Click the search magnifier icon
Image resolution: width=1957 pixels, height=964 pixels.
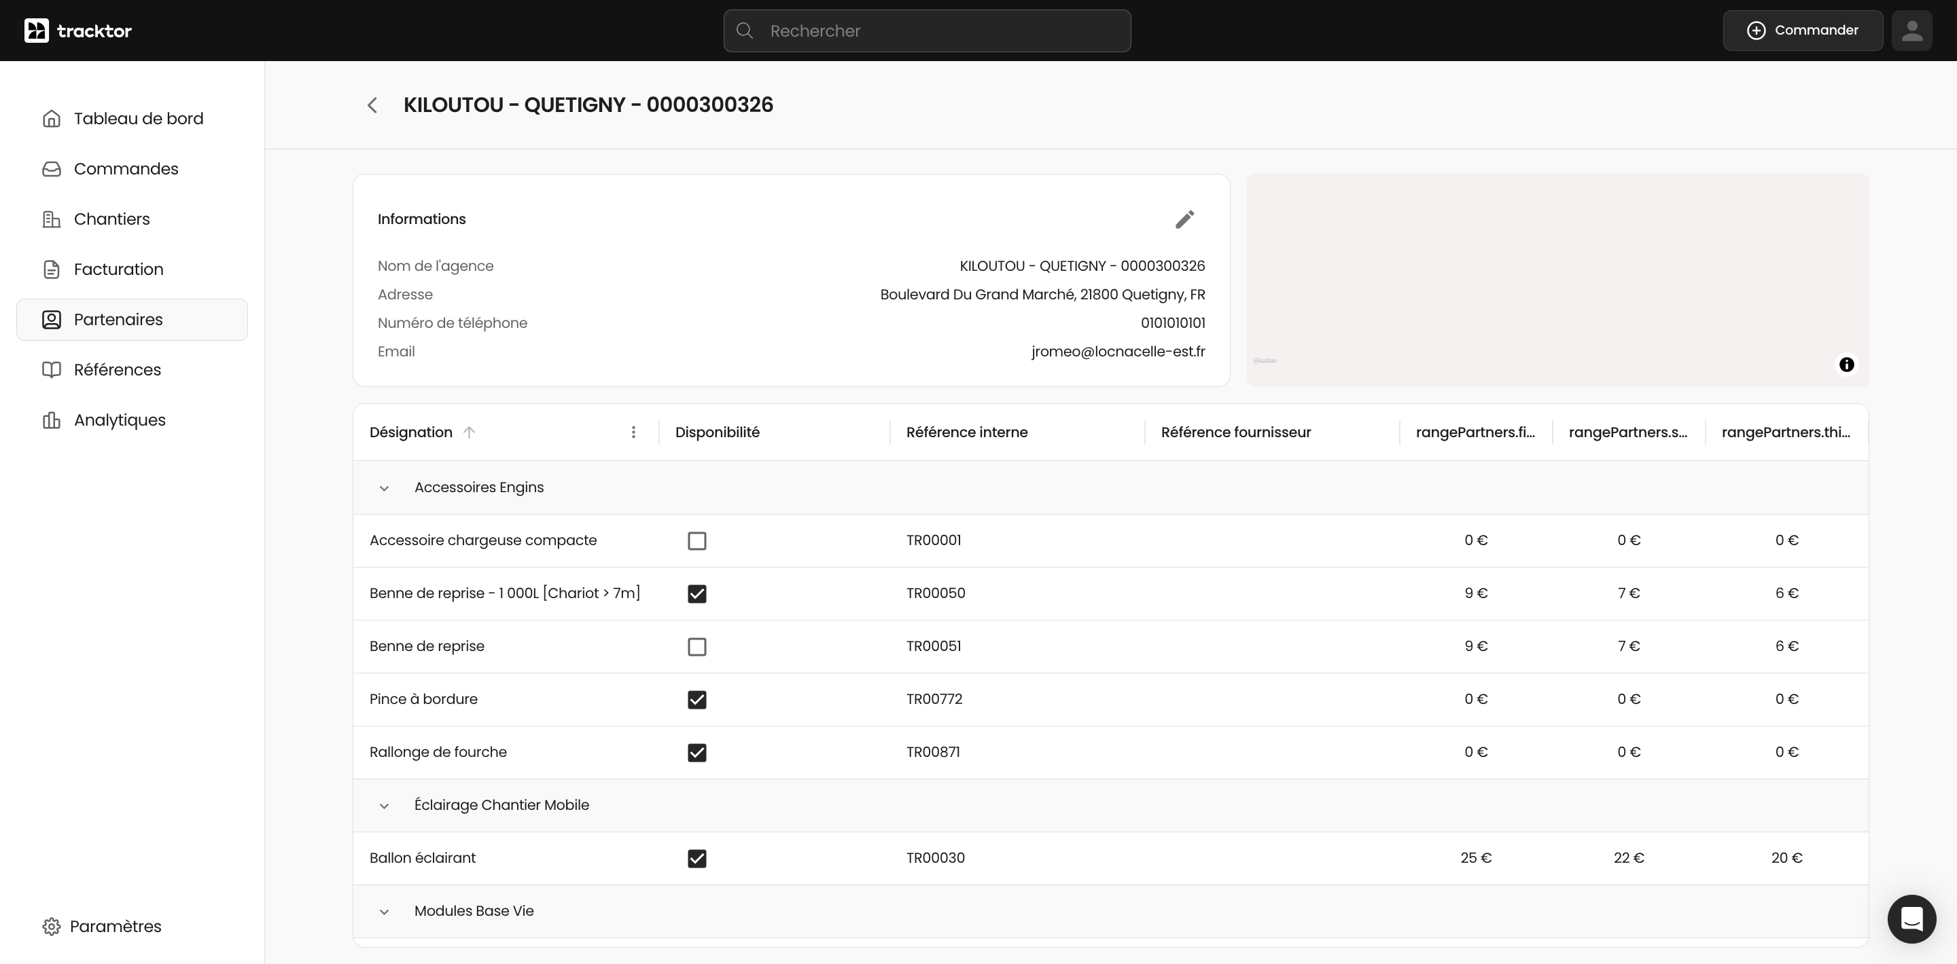coord(745,31)
